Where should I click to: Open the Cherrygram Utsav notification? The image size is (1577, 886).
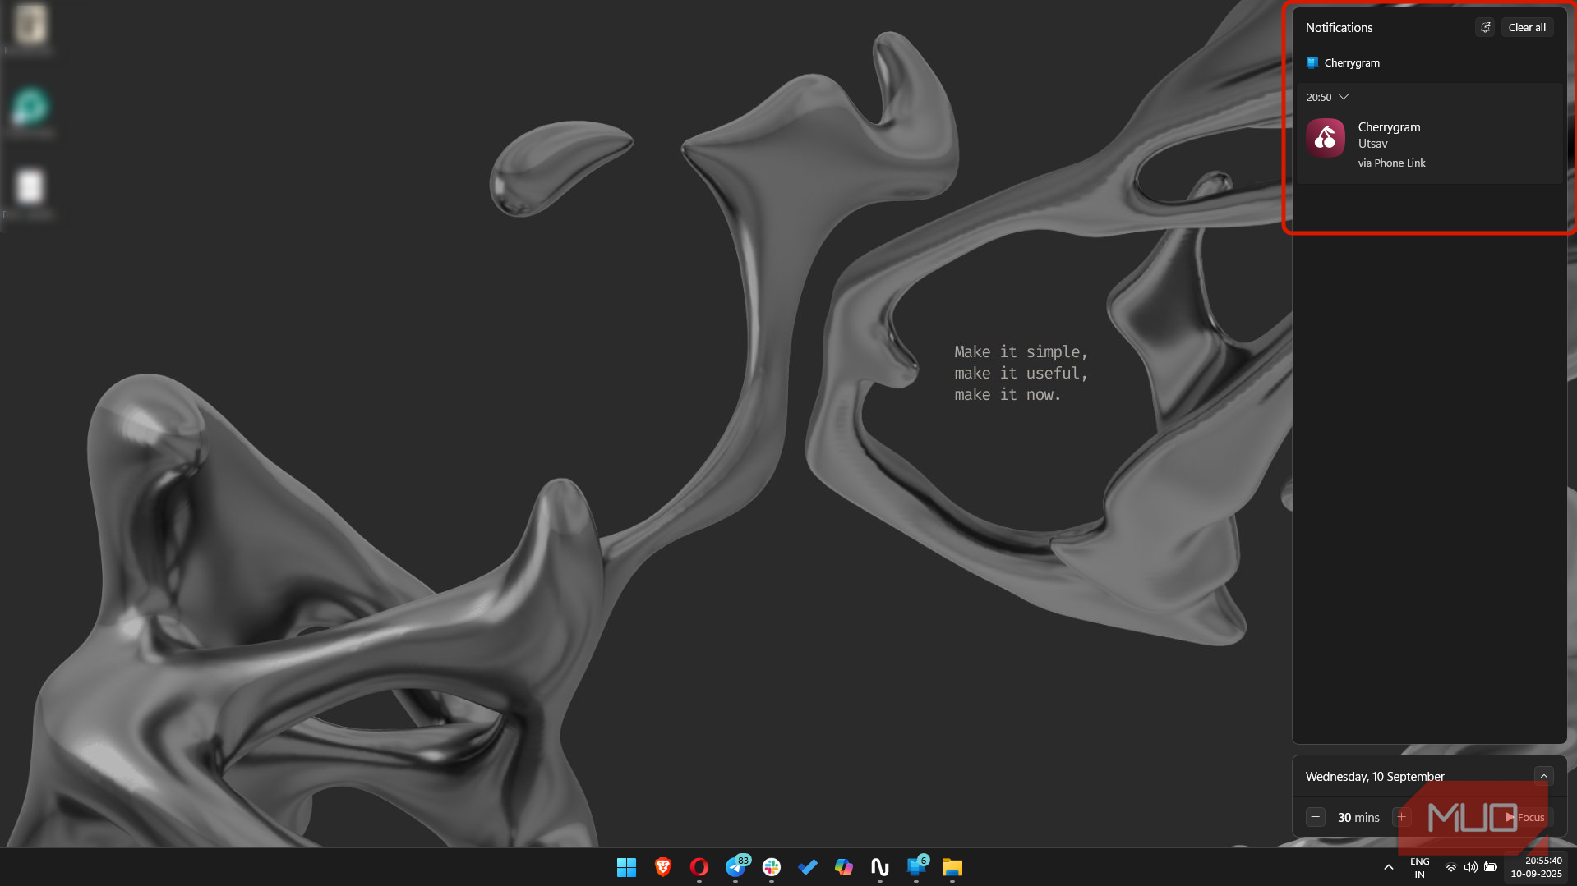click(x=1428, y=145)
